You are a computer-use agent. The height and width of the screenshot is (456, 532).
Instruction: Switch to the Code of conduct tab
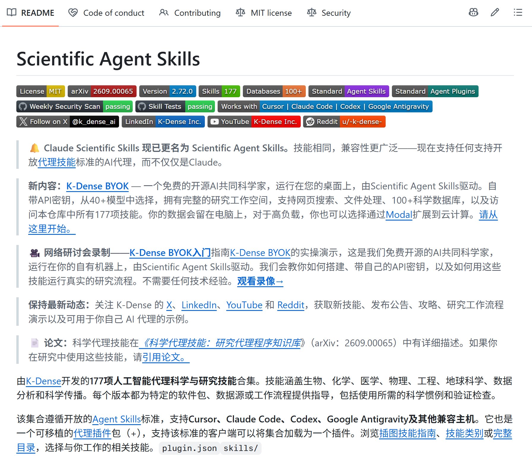pos(106,13)
